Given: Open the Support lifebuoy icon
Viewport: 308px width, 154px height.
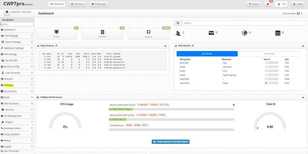Looking at the screenshot, I should click(148, 32).
